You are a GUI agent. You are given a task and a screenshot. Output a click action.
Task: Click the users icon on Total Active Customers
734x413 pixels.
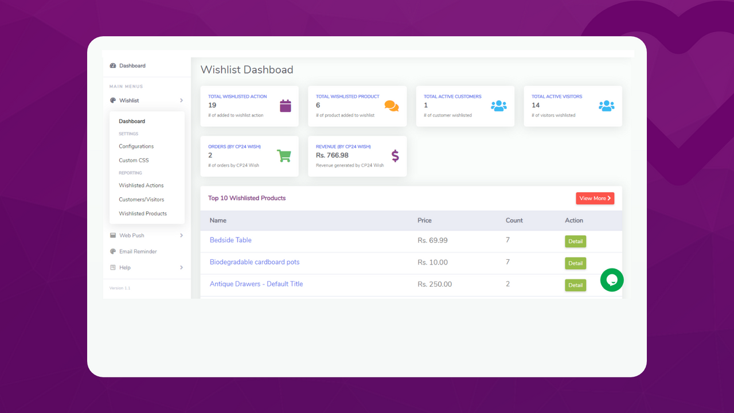tap(499, 106)
